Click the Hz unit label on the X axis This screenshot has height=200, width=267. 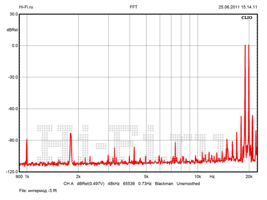(x=212, y=177)
